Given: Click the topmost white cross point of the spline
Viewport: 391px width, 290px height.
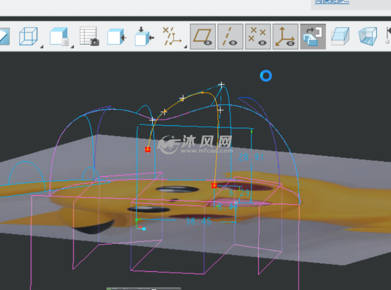Looking at the screenshot, I should pyautogui.click(x=221, y=85).
